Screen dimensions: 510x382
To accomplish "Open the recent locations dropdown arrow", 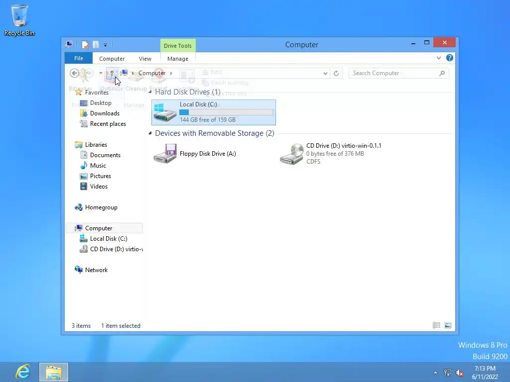I will [101, 73].
